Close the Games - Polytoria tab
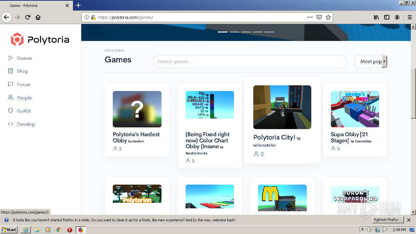The width and height of the screenshot is (416, 234). tap(67, 6)
